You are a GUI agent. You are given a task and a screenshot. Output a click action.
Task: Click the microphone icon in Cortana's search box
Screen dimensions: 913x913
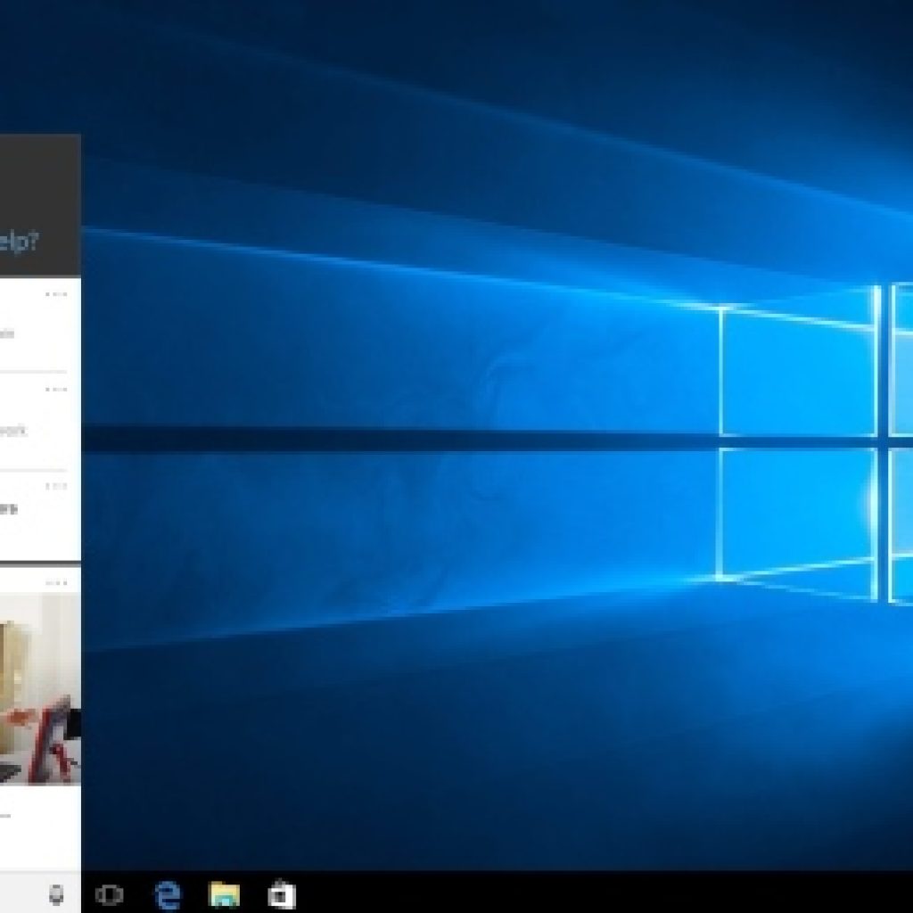point(56,894)
